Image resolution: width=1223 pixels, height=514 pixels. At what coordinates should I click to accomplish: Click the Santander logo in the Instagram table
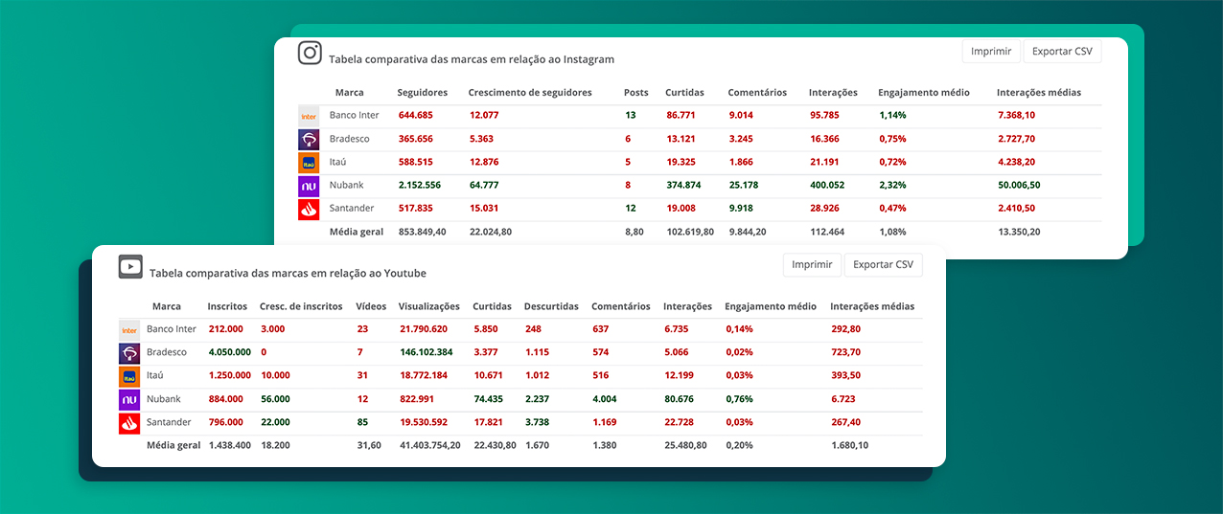309,209
